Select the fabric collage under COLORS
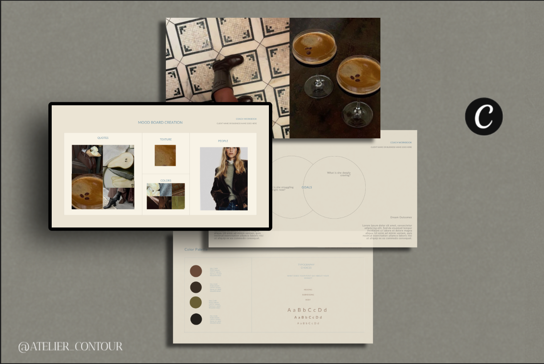544x364 pixels. (x=166, y=196)
